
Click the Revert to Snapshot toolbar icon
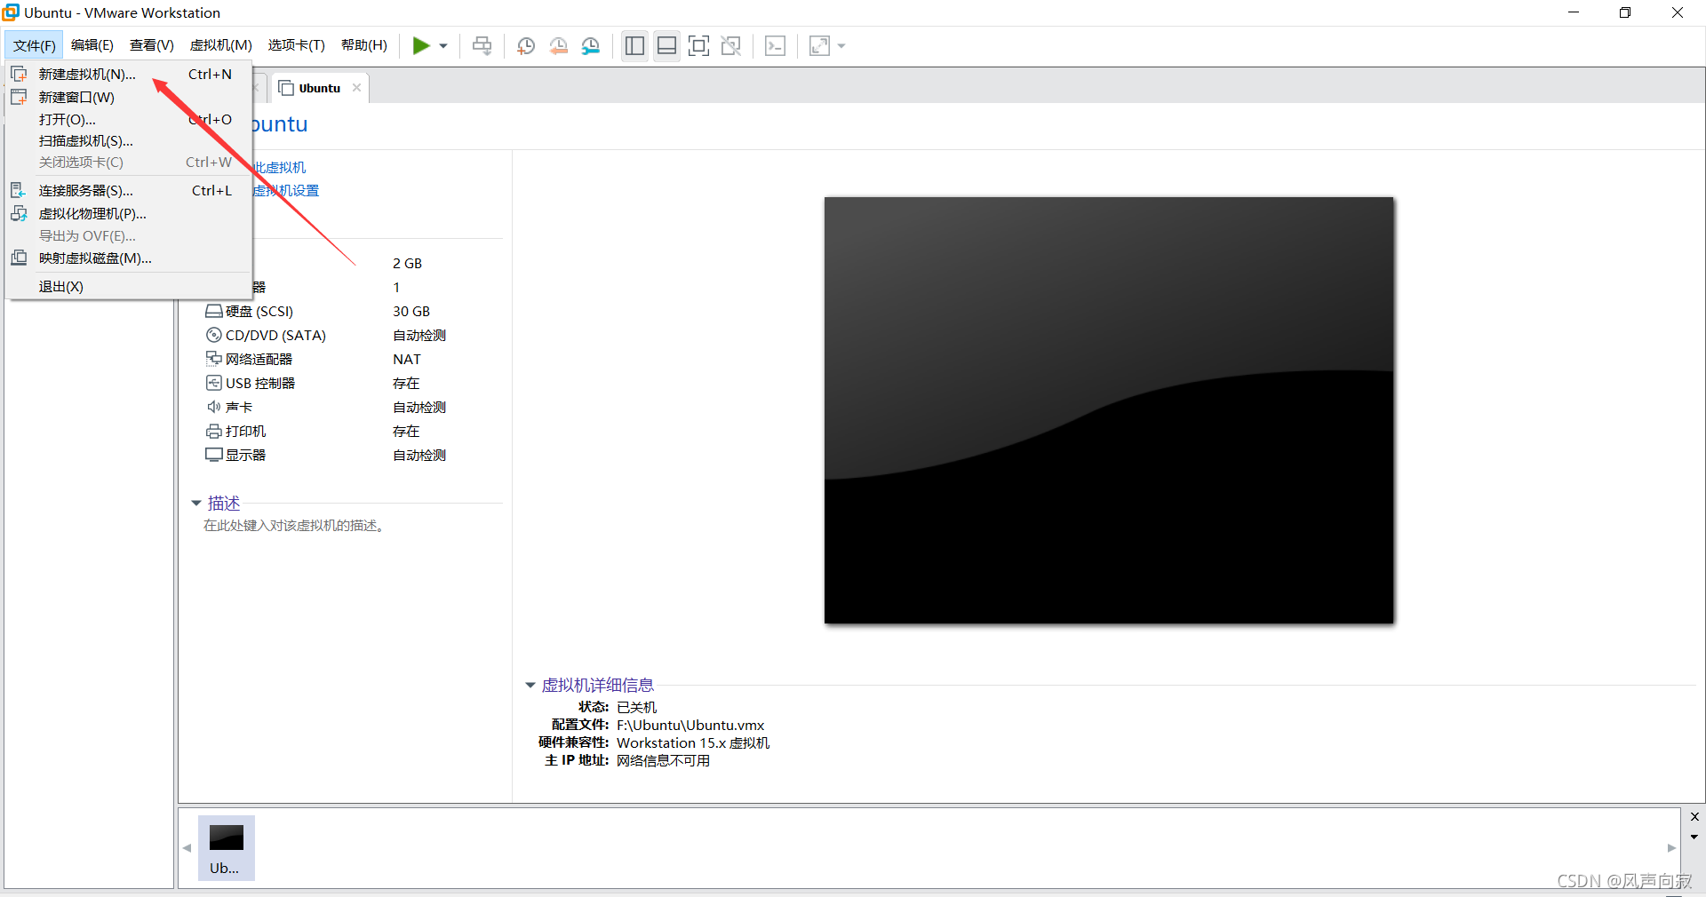[x=559, y=46]
